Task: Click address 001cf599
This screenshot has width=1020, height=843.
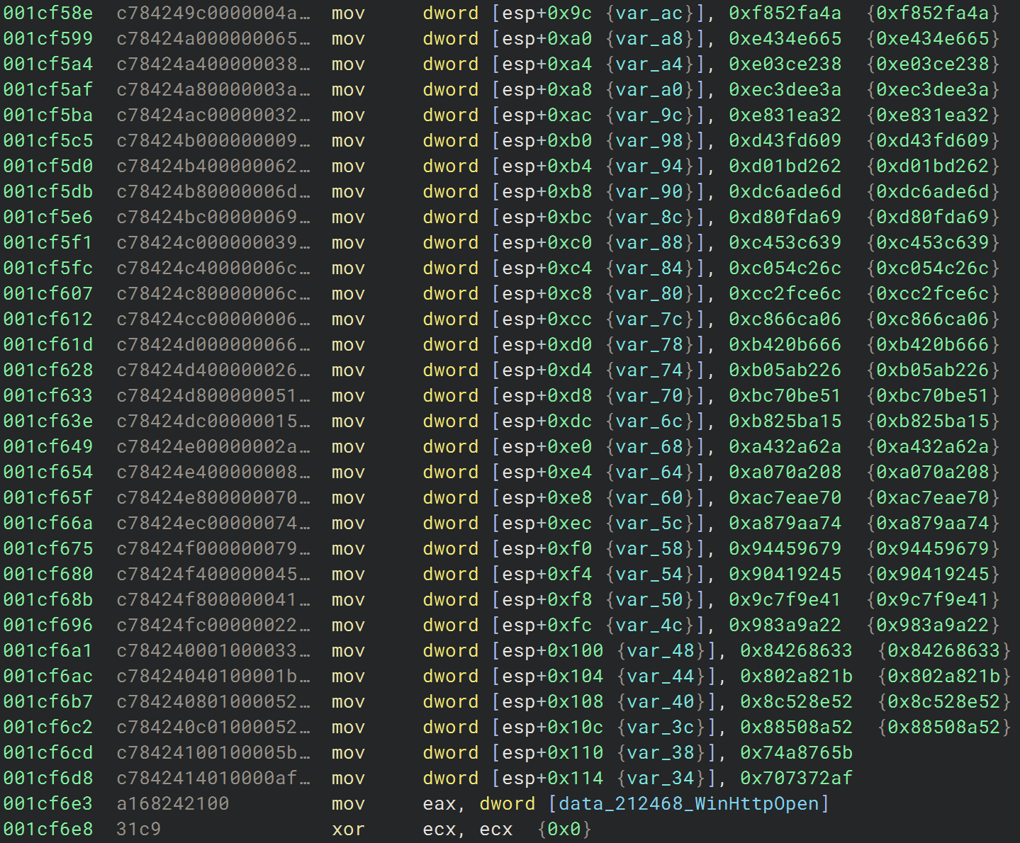Action: point(48,38)
